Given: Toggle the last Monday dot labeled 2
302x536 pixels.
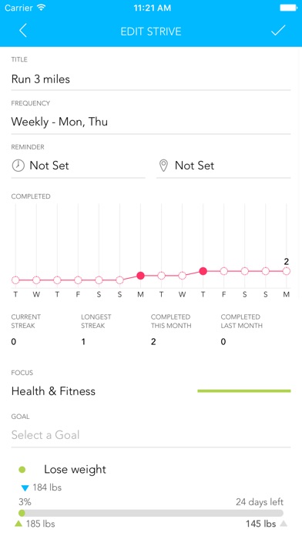Looking at the screenshot, I should [287, 271].
